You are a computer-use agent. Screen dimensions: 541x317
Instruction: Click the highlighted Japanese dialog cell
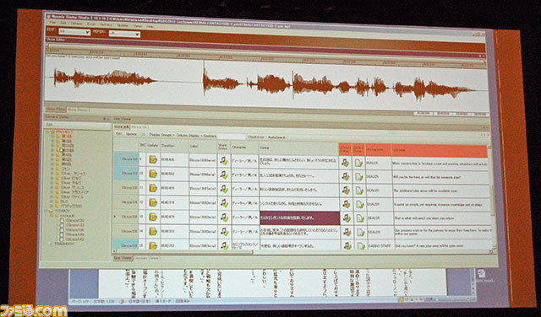[299, 218]
